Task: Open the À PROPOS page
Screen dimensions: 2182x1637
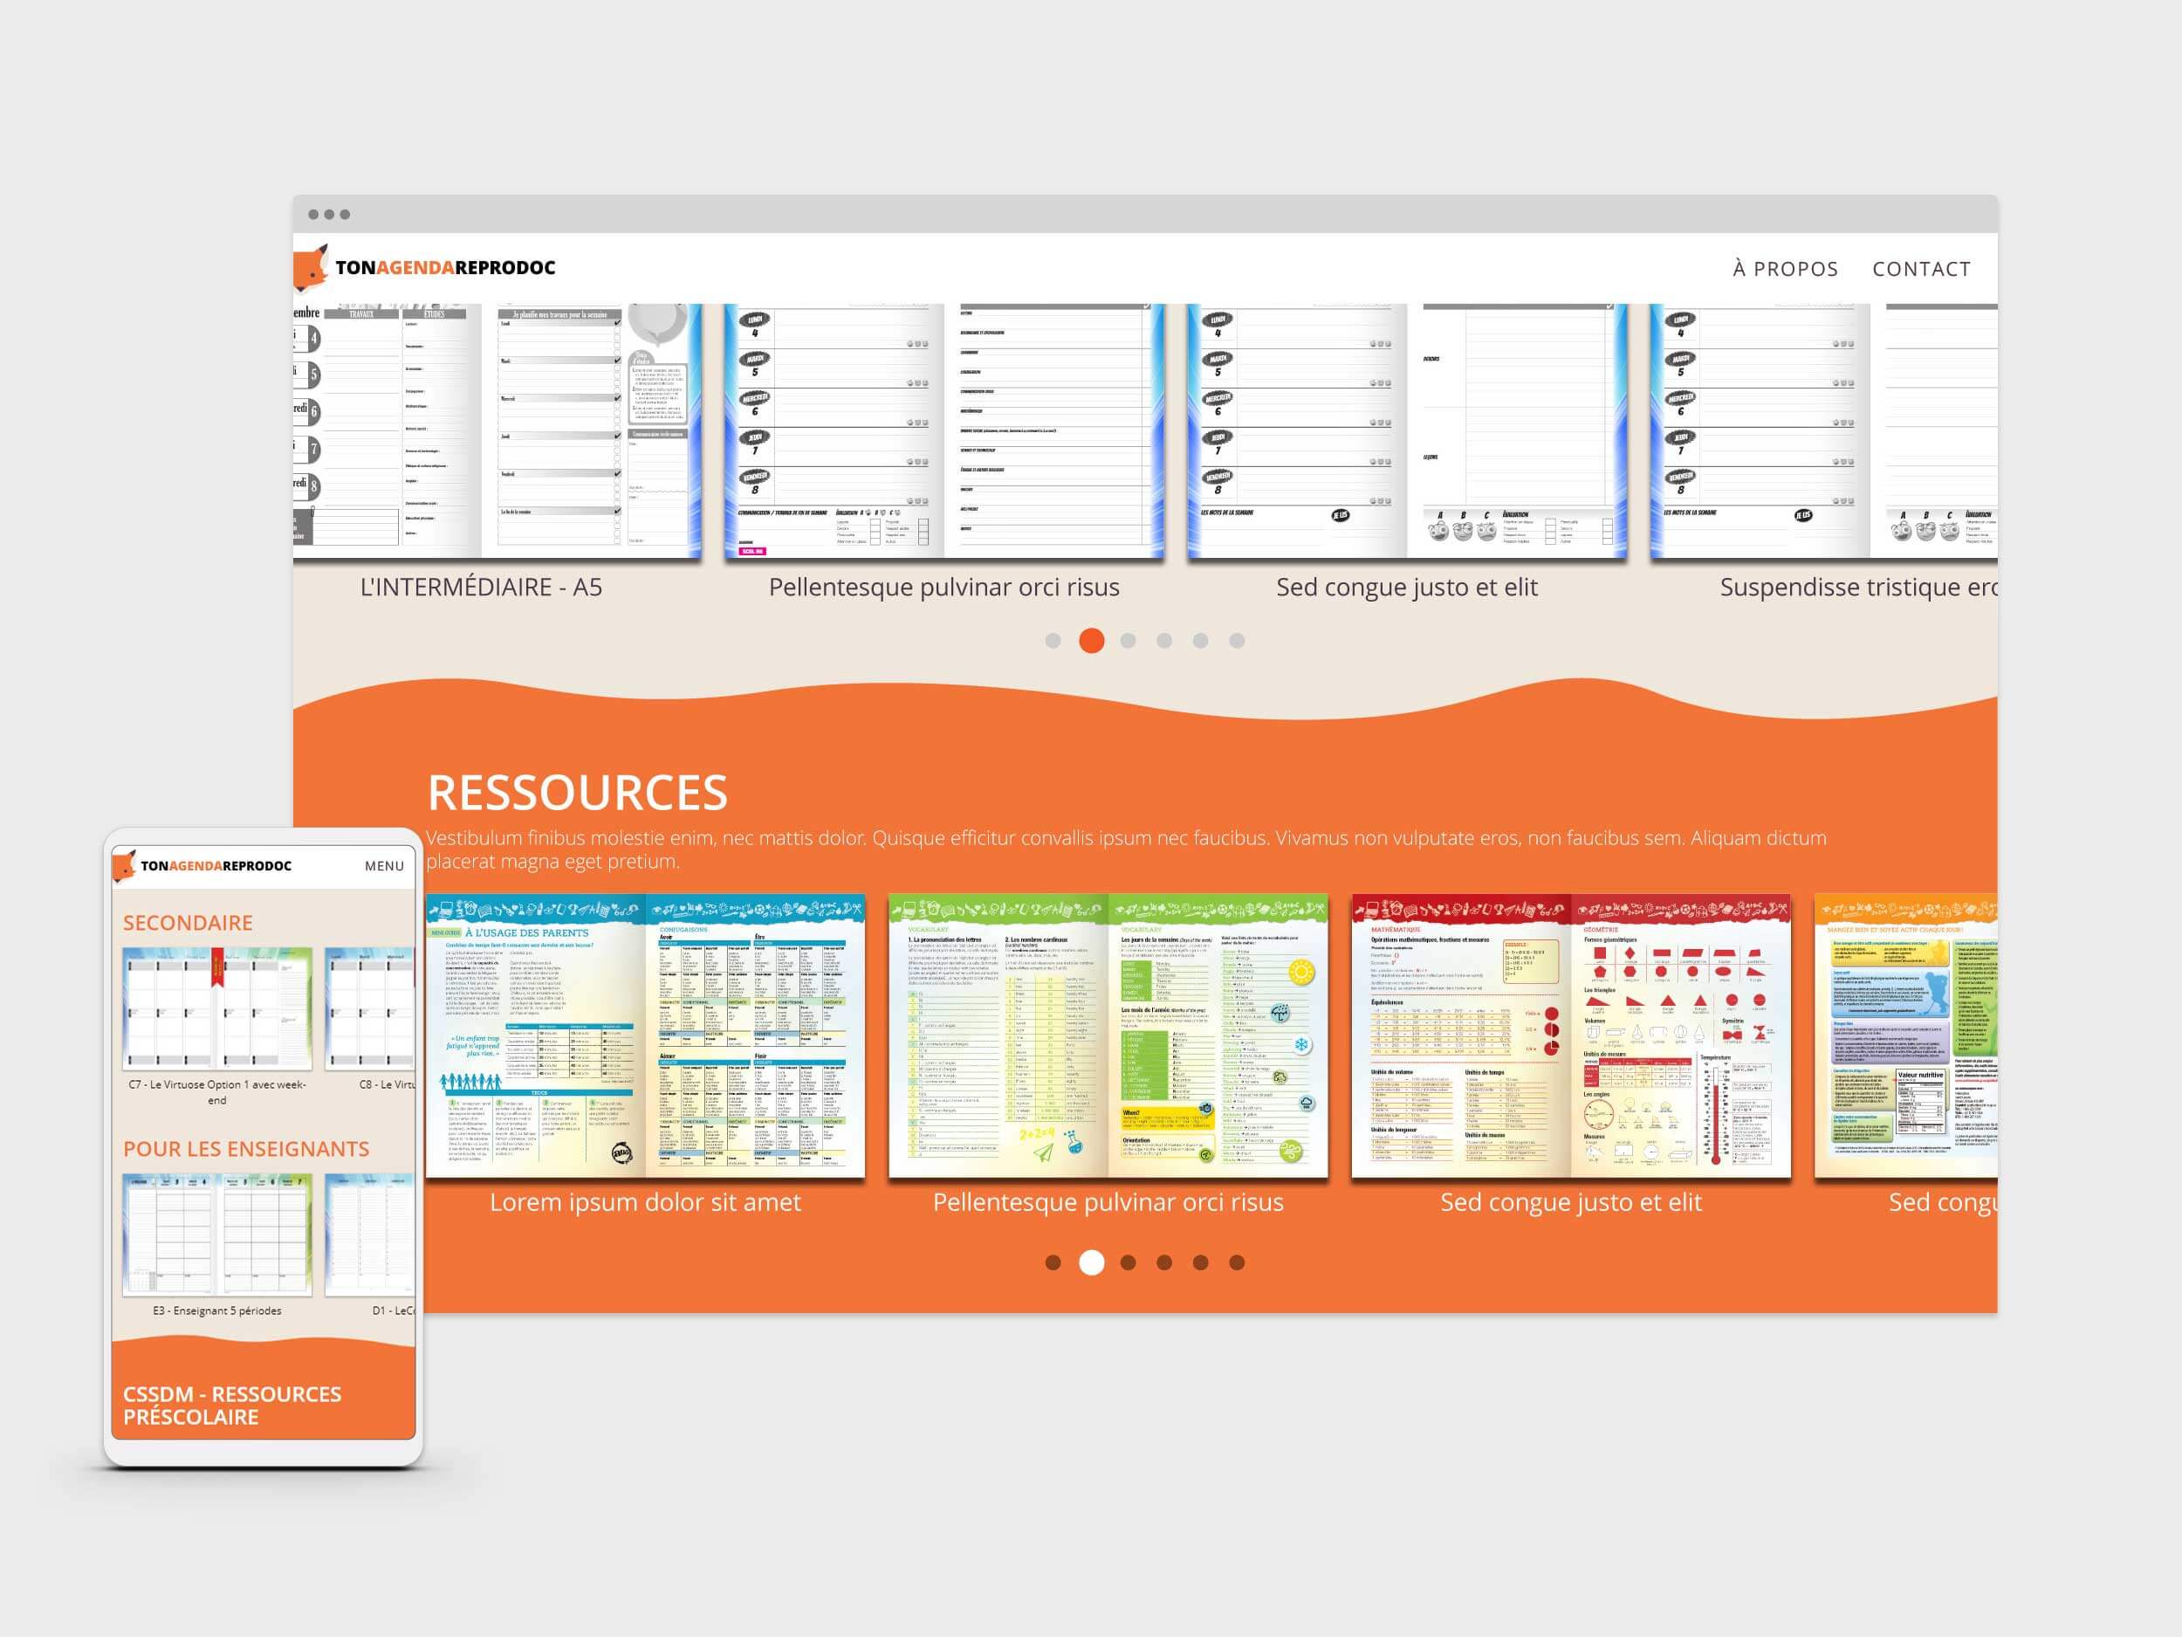Action: click(1785, 268)
